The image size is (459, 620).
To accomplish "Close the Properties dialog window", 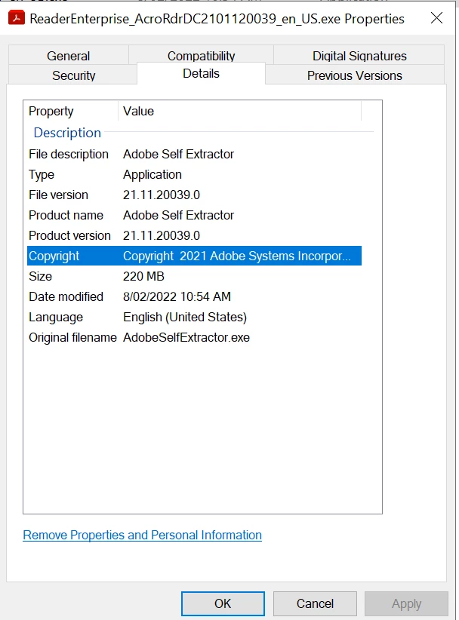I will 436,18.
